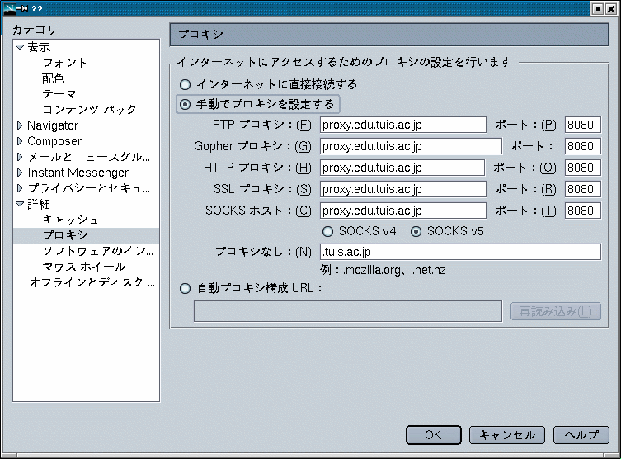Open キャッシュ settings in tree

point(70,220)
